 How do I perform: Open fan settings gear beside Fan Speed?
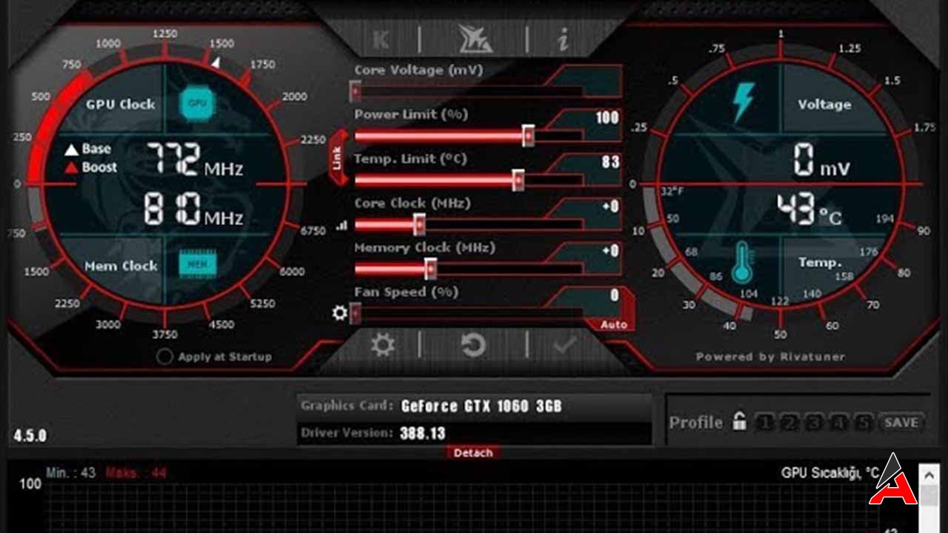340,313
